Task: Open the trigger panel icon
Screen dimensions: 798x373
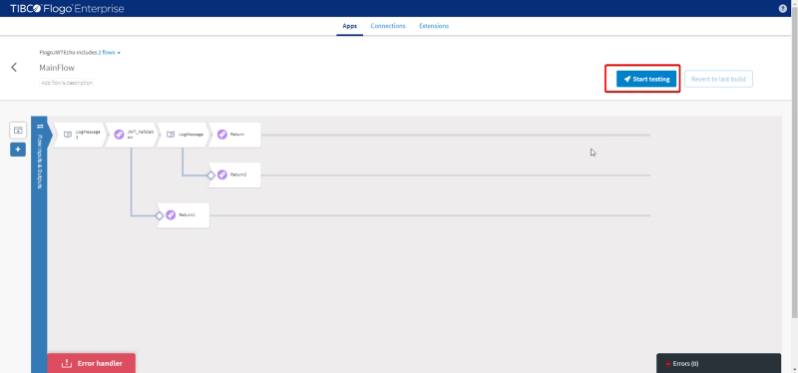Action: tap(18, 131)
